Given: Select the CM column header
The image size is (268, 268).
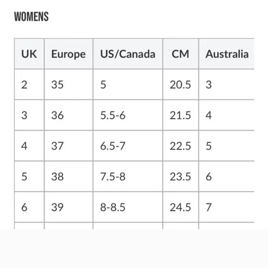Looking at the screenshot, I should 181,54.
